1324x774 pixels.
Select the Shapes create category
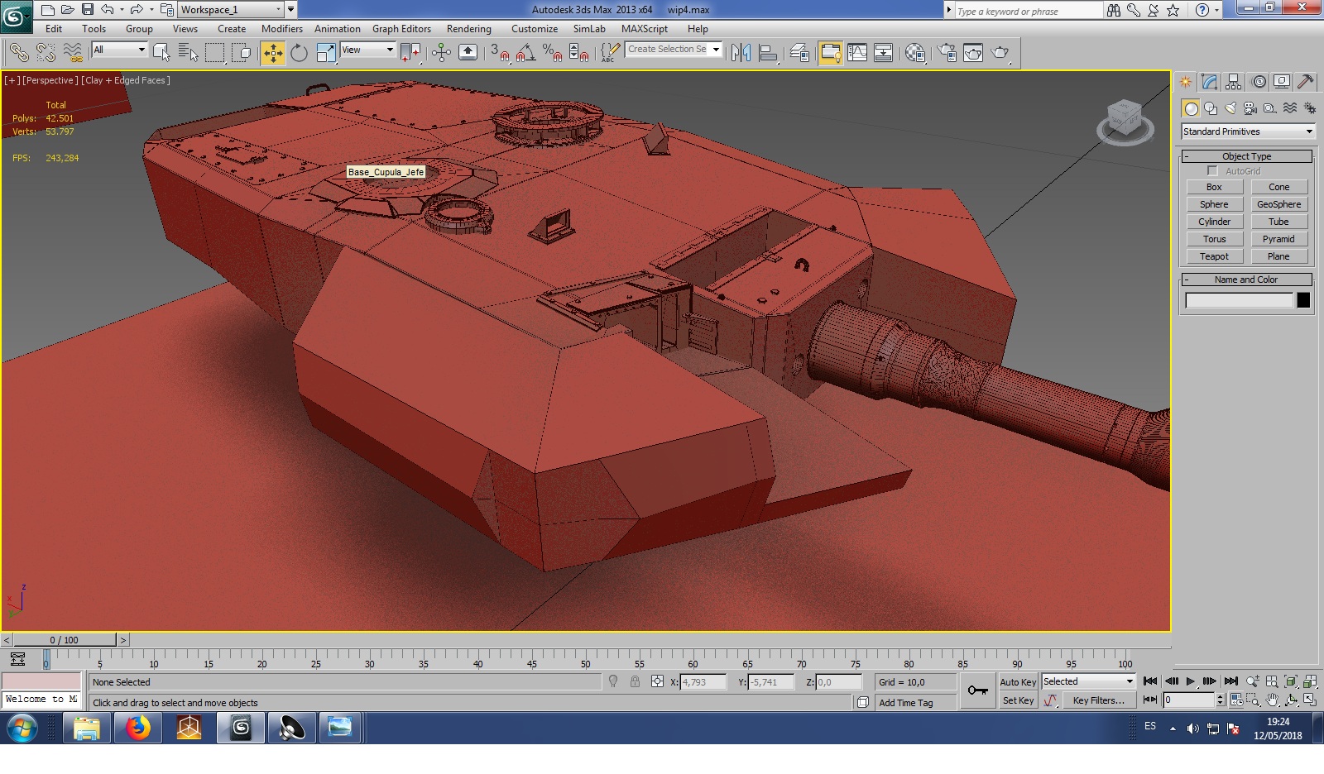pos(1211,108)
